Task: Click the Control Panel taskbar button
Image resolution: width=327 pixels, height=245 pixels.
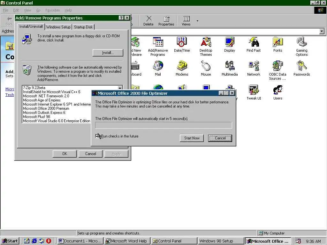Action: pos(174,241)
